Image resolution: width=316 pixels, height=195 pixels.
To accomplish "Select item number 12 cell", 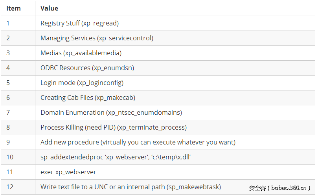I will point(10,187).
